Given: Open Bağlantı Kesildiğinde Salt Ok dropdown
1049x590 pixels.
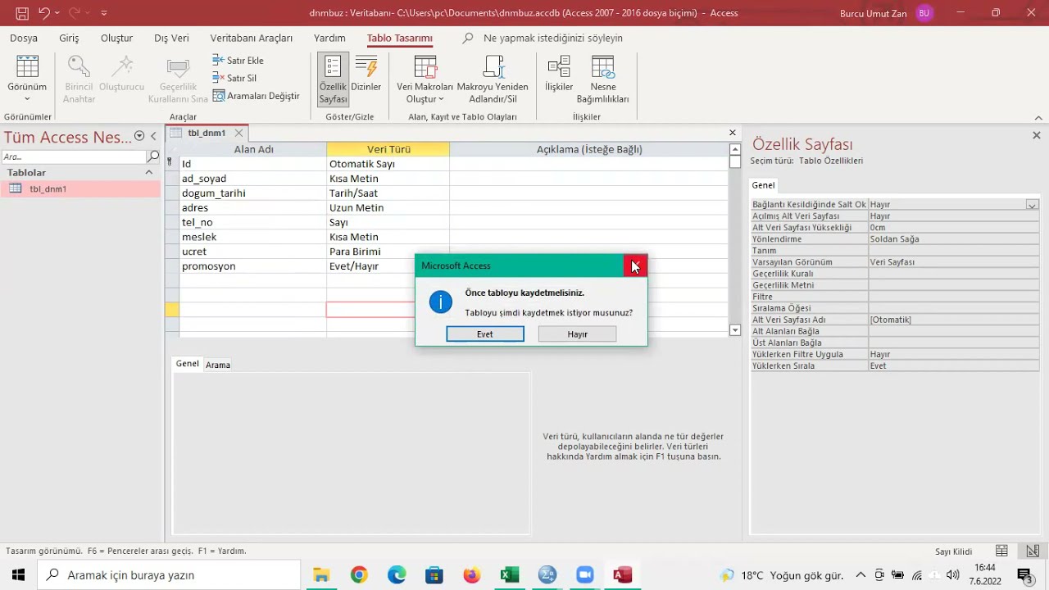Looking at the screenshot, I should [x=1033, y=205].
